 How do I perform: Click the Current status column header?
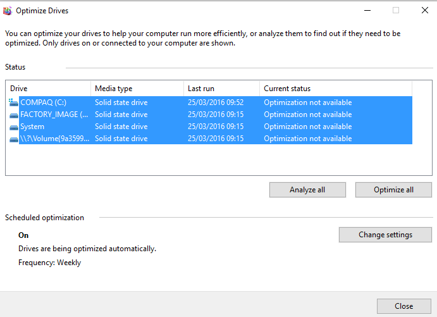tap(335, 89)
